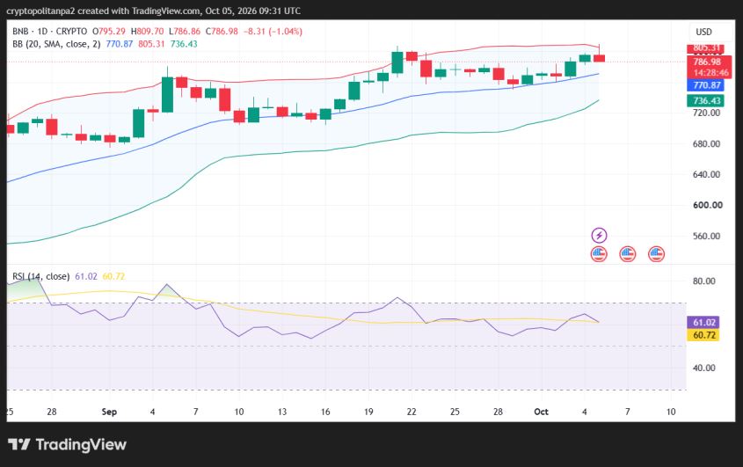Click the RSI (14, close) indicator label
The height and width of the screenshot is (467, 743).
[x=40, y=276]
